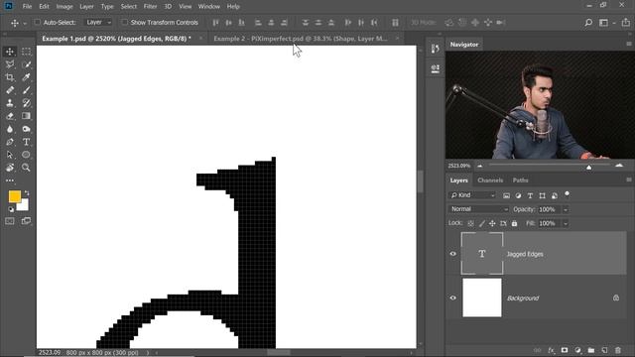Click the Delete layer trash icon
The image size is (635, 357).
tap(618, 350)
